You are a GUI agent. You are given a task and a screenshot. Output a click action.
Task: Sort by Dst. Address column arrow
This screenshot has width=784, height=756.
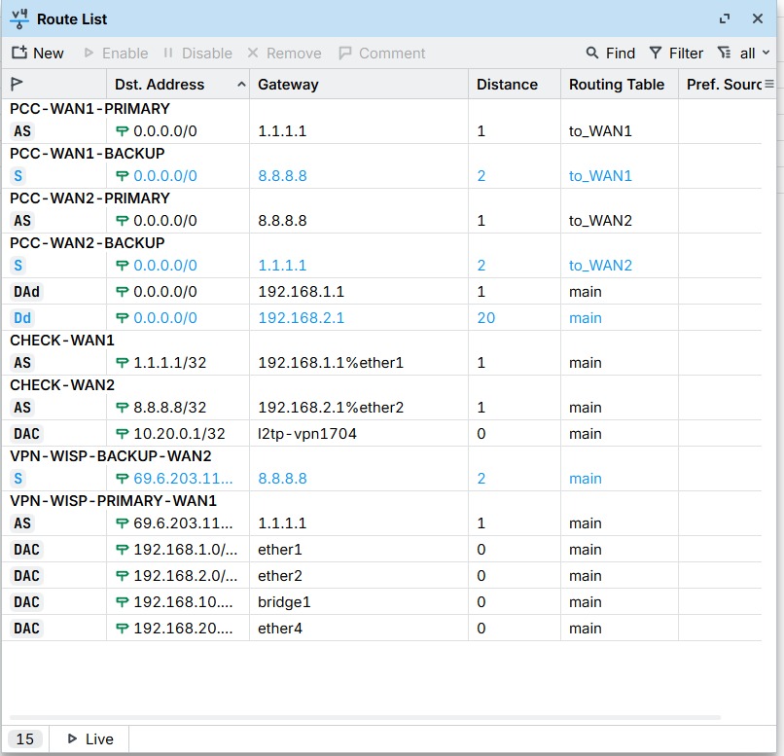click(x=241, y=84)
